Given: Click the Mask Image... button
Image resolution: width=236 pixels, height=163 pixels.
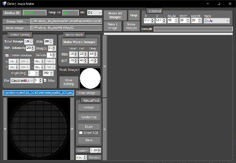Looking at the screenshot, I should [x=16, y=28].
